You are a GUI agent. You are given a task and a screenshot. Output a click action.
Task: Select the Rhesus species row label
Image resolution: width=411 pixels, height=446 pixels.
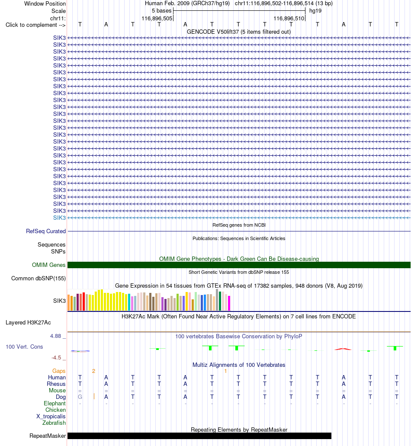click(x=56, y=384)
